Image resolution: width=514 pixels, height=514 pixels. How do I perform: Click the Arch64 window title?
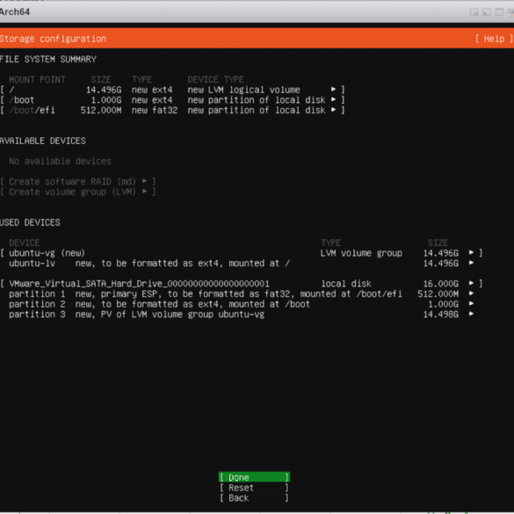click(15, 11)
